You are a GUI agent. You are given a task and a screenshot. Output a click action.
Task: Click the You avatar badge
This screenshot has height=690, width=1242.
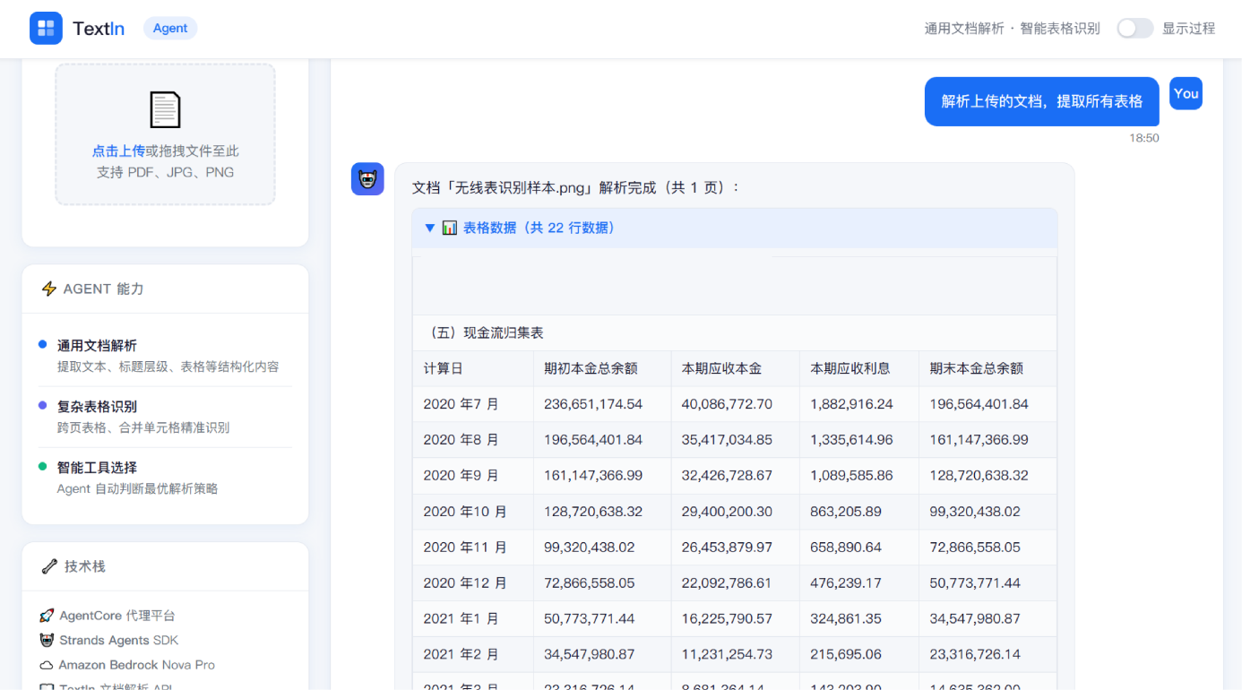point(1186,93)
